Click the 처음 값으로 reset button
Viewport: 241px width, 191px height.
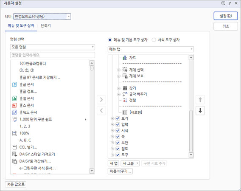(16, 184)
